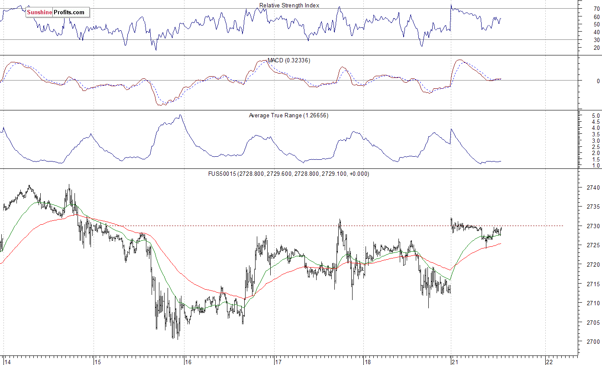Click date label 21 on time axis
Viewport: 602px width, 365px height.
point(455,362)
